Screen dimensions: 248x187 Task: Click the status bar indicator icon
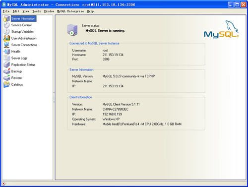click(x=3, y=184)
